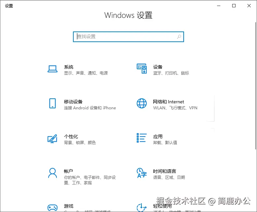
Task: Open the 系统 laptop icon
Action: (x=53, y=69)
